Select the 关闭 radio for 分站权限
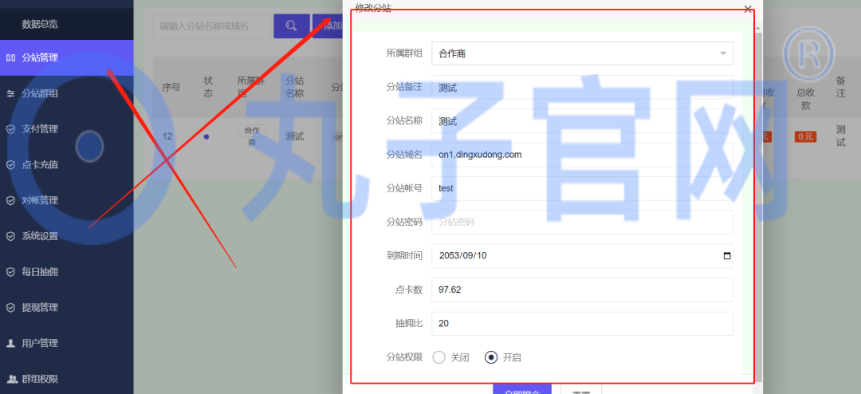Screen dimensions: 861x394 (438, 358)
